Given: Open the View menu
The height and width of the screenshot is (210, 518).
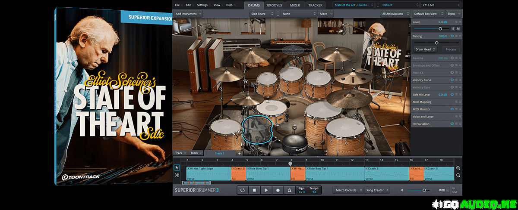Looking at the screenshot, I should click(218, 5).
